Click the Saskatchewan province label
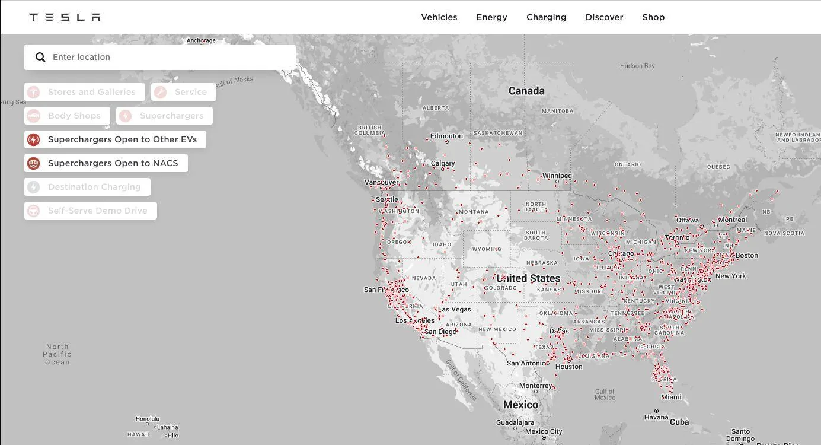Image resolution: width=821 pixels, height=445 pixels. click(498, 133)
